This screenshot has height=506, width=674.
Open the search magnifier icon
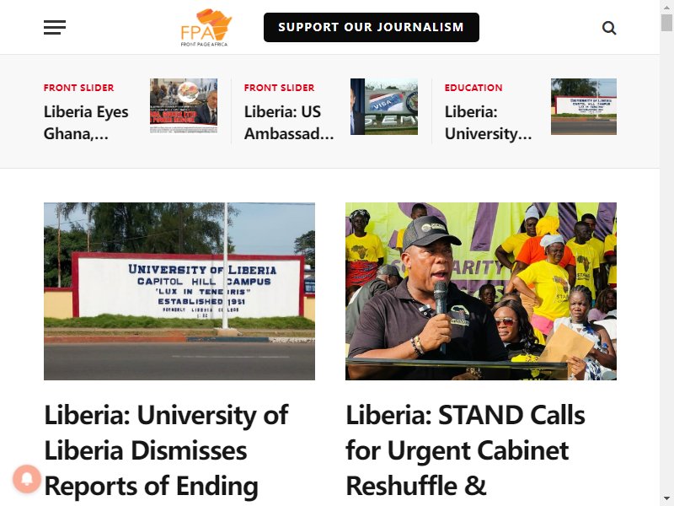click(609, 28)
